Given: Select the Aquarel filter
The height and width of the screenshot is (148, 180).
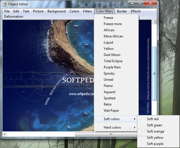Looking at the screenshot, I should point(116,92).
